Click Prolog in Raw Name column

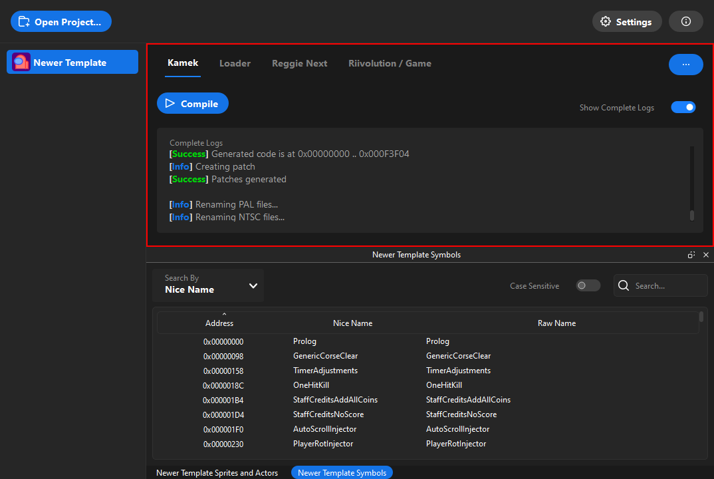click(x=437, y=341)
